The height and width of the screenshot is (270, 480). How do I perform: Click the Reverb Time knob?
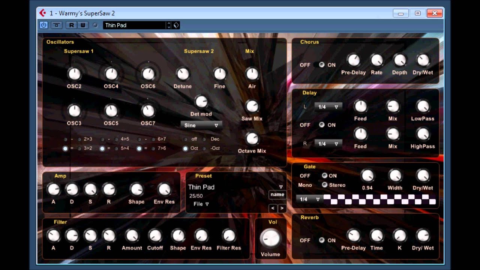(x=376, y=235)
